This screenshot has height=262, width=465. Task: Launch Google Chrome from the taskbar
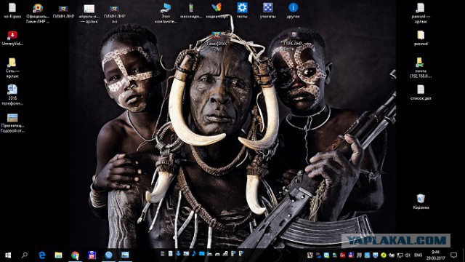click(75, 255)
